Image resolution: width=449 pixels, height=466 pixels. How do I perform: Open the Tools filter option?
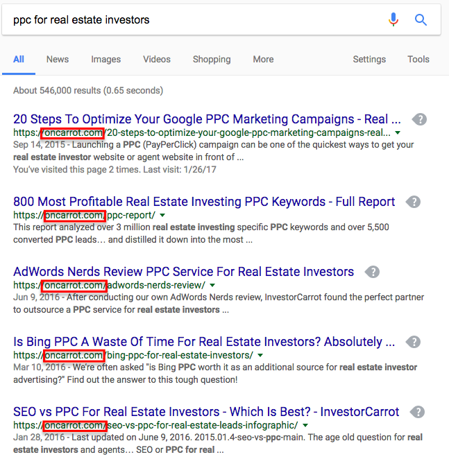point(418,59)
